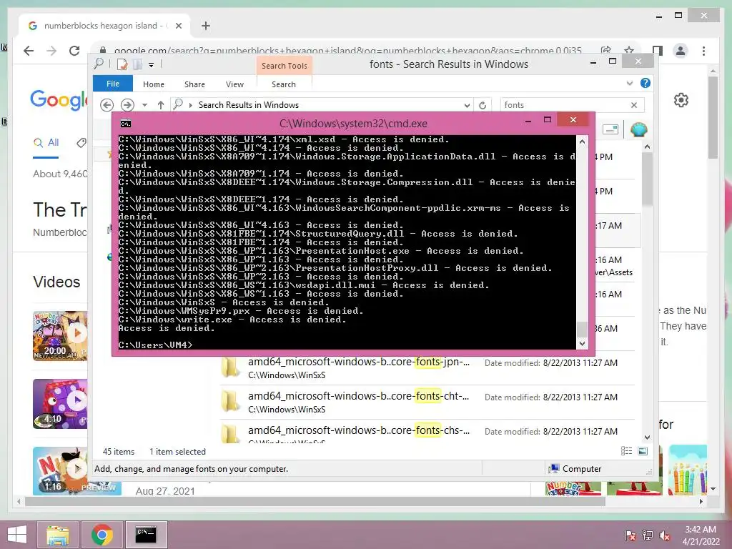Viewport: 732px width, 549px height.
Task: Clear the fonts search box
Action: [634, 105]
